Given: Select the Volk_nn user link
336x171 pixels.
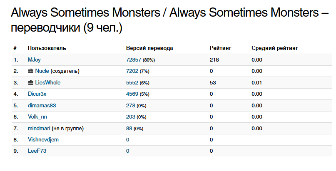Looking at the screenshot, I should click(x=37, y=117).
